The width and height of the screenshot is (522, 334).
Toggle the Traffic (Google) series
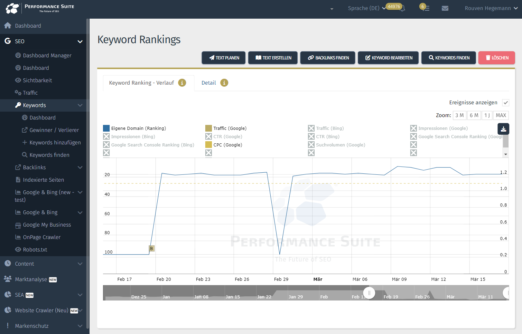tap(208, 128)
